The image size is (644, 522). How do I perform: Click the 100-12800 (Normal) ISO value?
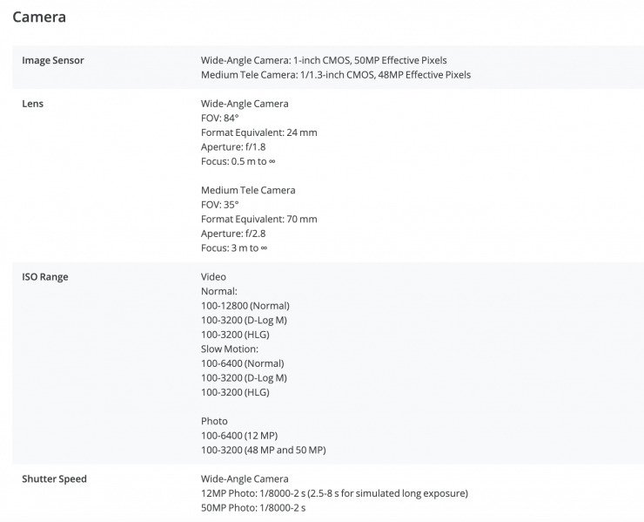[x=245, y=306]
